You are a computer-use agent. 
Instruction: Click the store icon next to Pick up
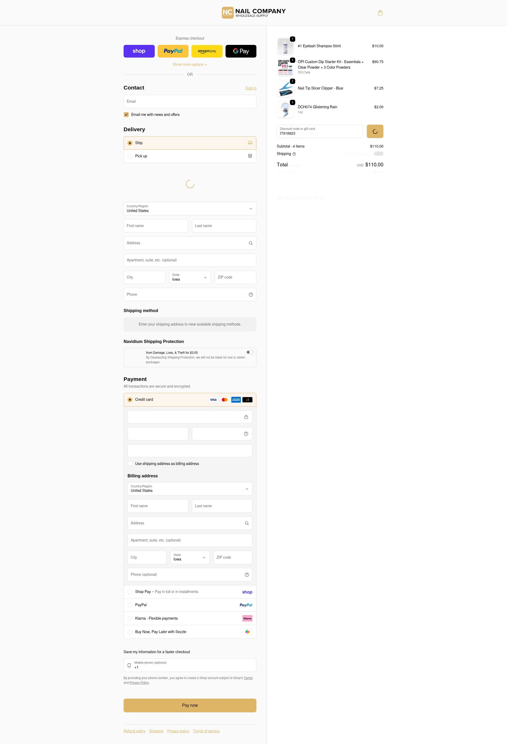(x=250, y=156)
